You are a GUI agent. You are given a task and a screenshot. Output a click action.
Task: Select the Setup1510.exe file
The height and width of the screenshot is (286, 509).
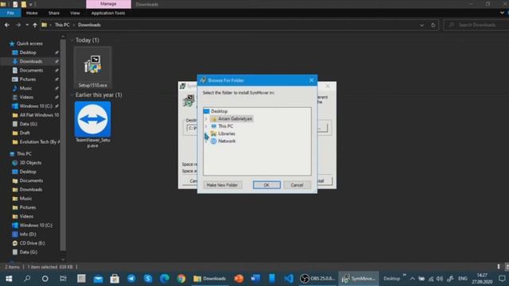pos(93,68)
